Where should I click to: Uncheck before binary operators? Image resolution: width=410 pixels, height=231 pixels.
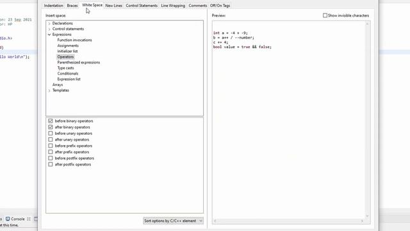tap(51, 121)
